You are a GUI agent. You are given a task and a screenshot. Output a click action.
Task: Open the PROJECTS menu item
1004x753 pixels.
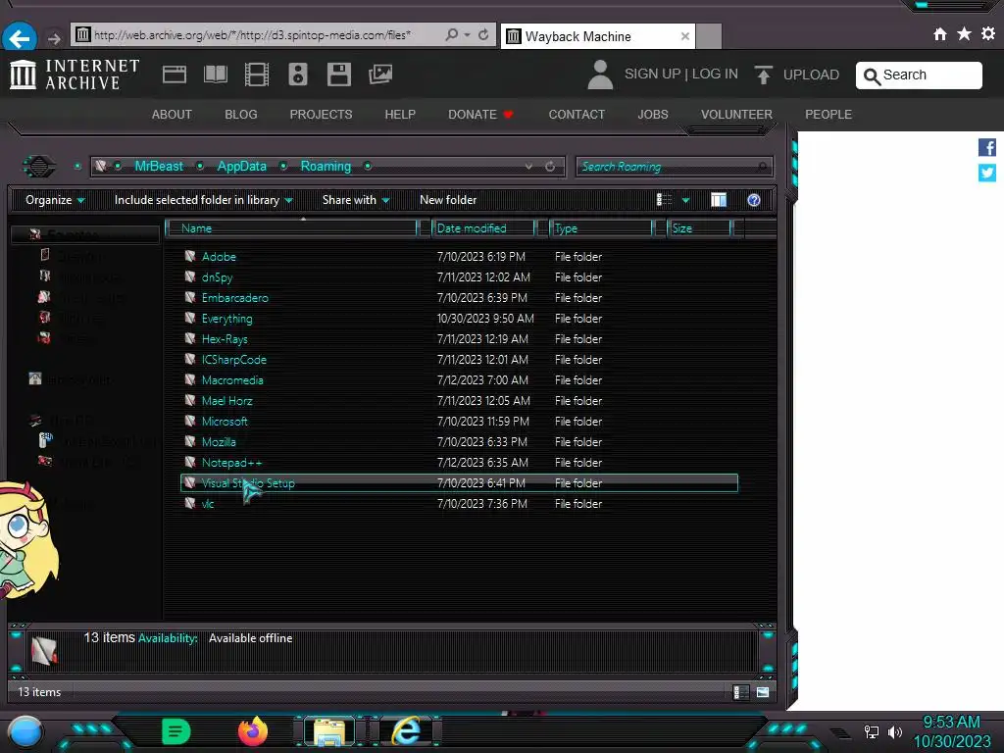point(321,115)
